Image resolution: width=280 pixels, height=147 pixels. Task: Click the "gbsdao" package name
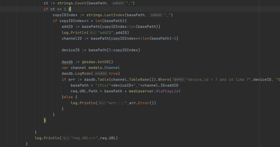pyautogui.click(x=89, y=62)
